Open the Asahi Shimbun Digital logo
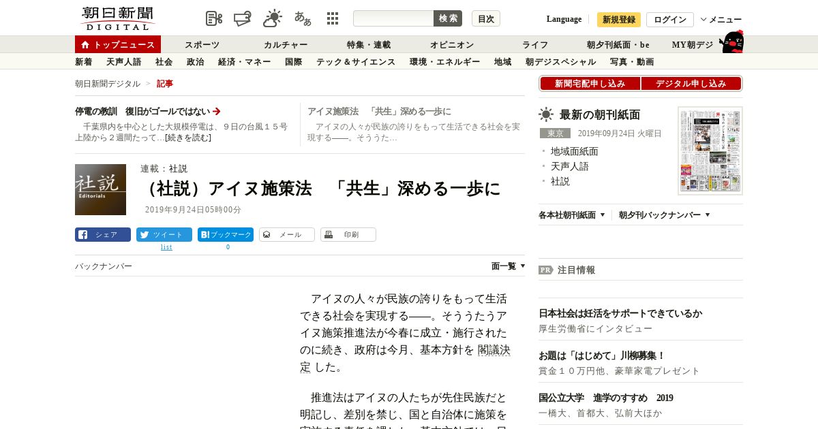This screenshot has height=429, width=818. (117, 18)
